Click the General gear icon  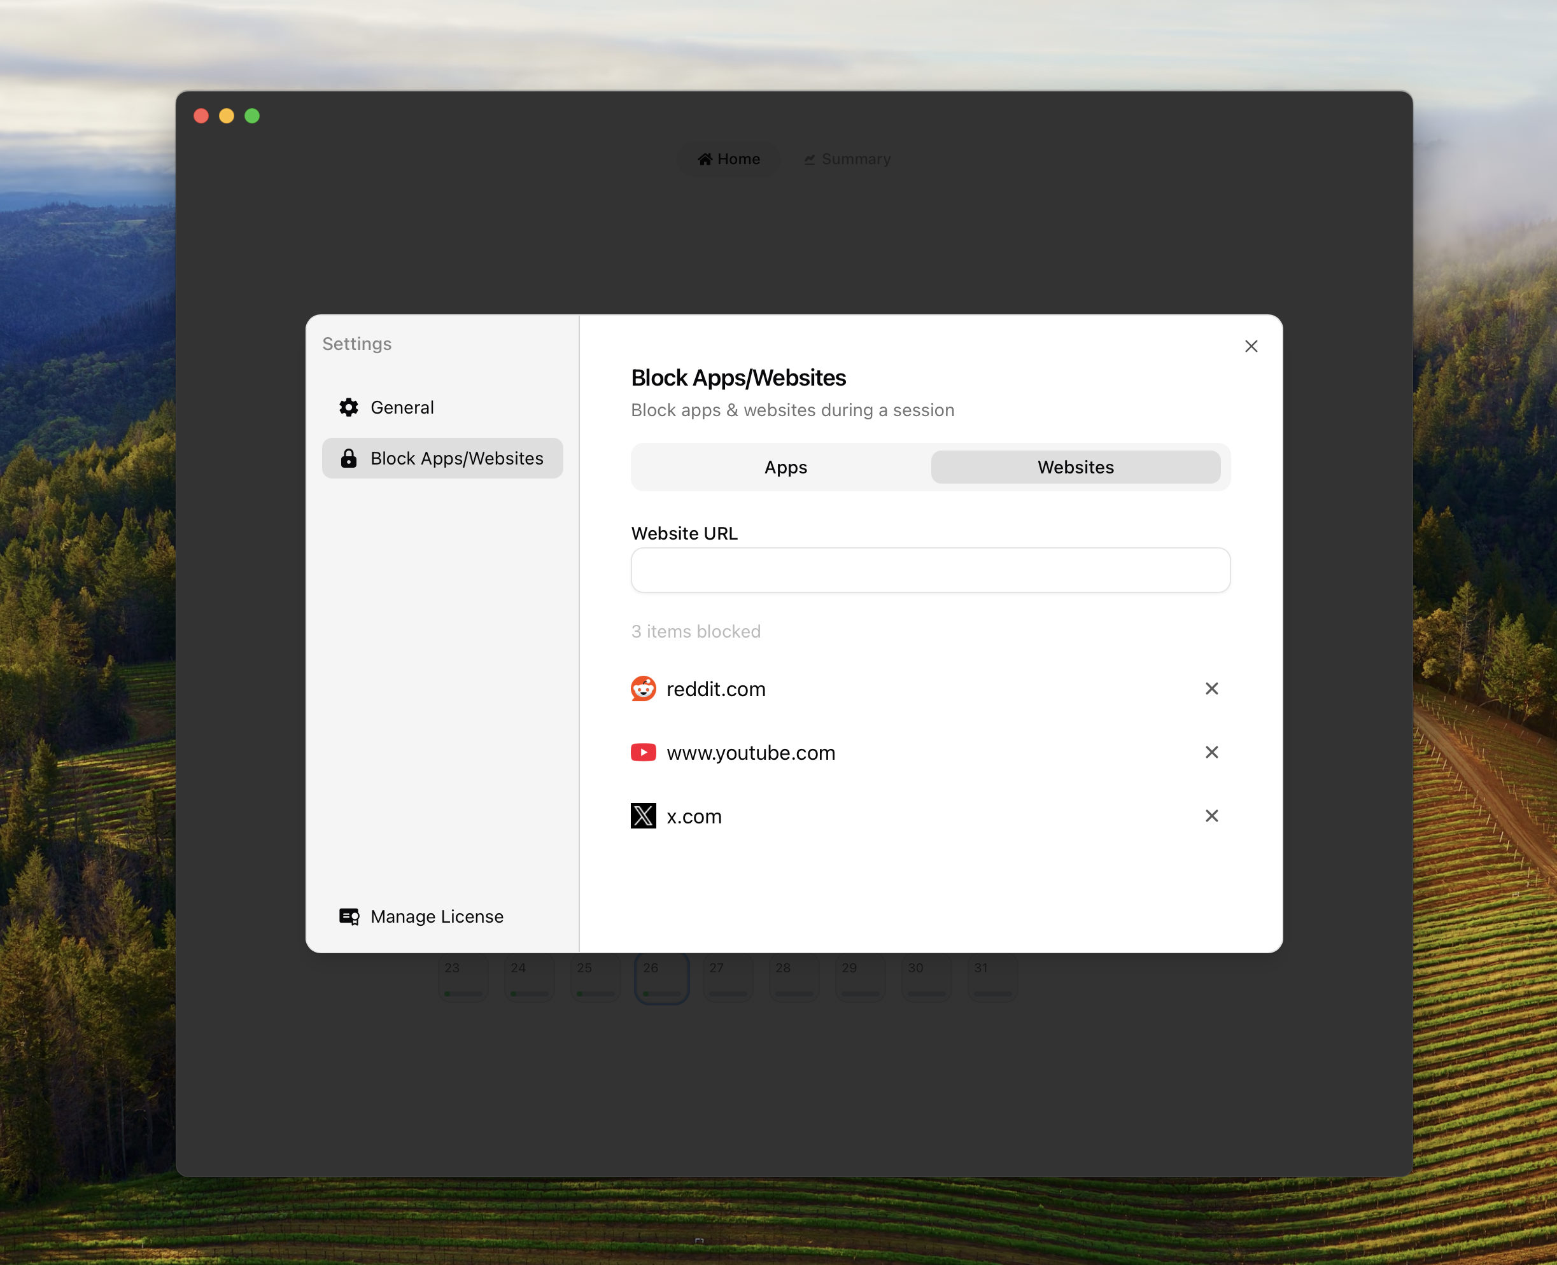click(x=348, y=407)
